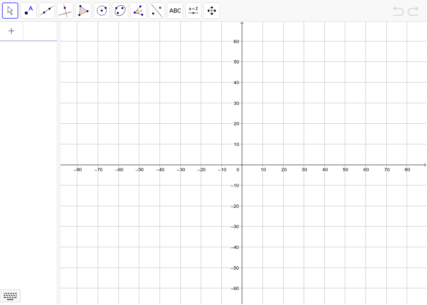Click y-axis label –40
The width and height of the screenshot is (427, 305).
pos(235,247)
